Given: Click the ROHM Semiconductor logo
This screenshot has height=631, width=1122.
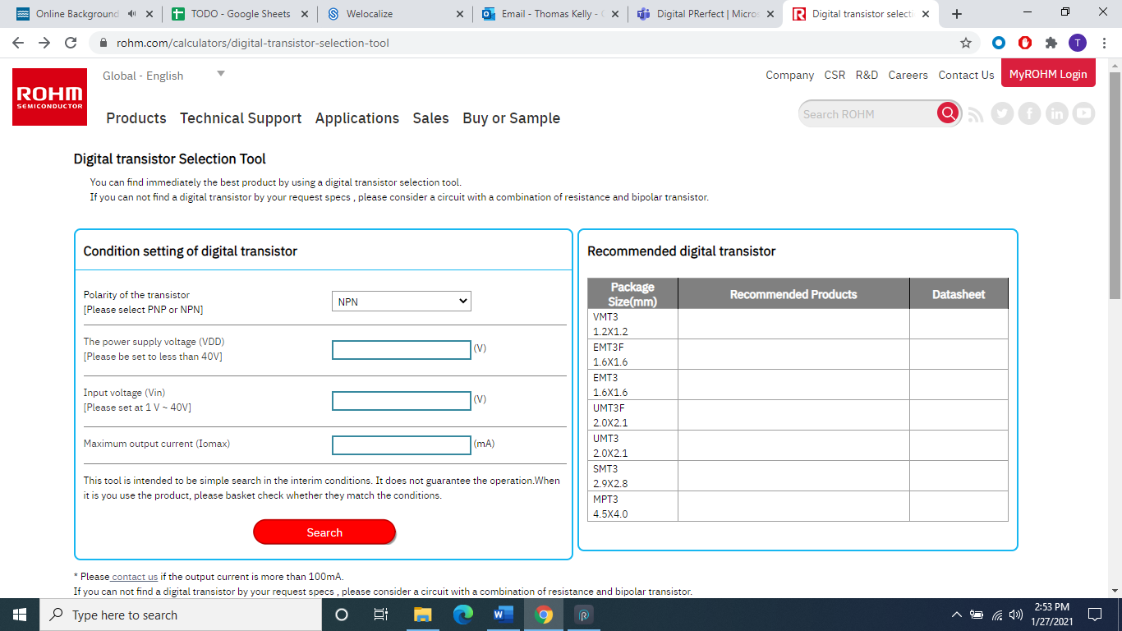Looking at the screenshot, I should [49, 97].
